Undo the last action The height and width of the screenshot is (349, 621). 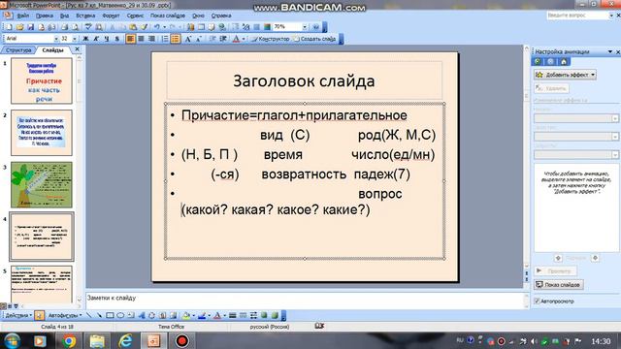(157, 27)
